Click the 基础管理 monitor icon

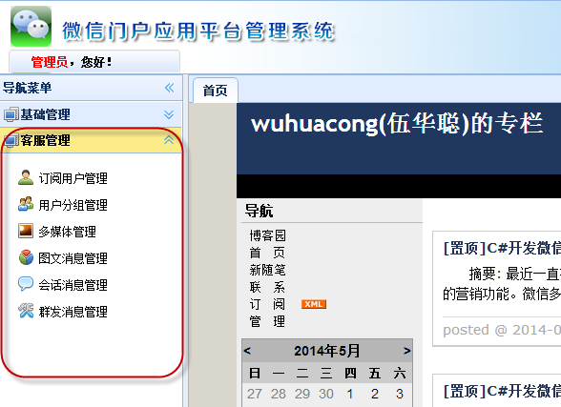[x=11, y=114]
